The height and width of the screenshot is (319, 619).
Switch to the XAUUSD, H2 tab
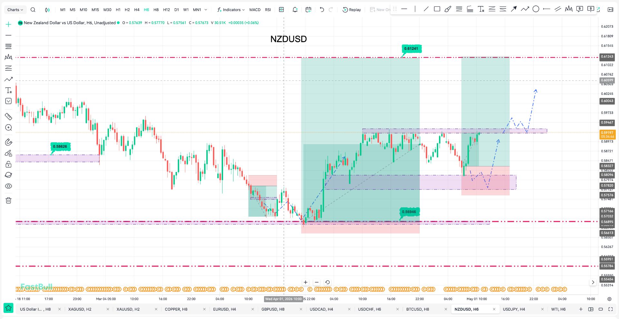pyautogui.click(x=128, y=309)
